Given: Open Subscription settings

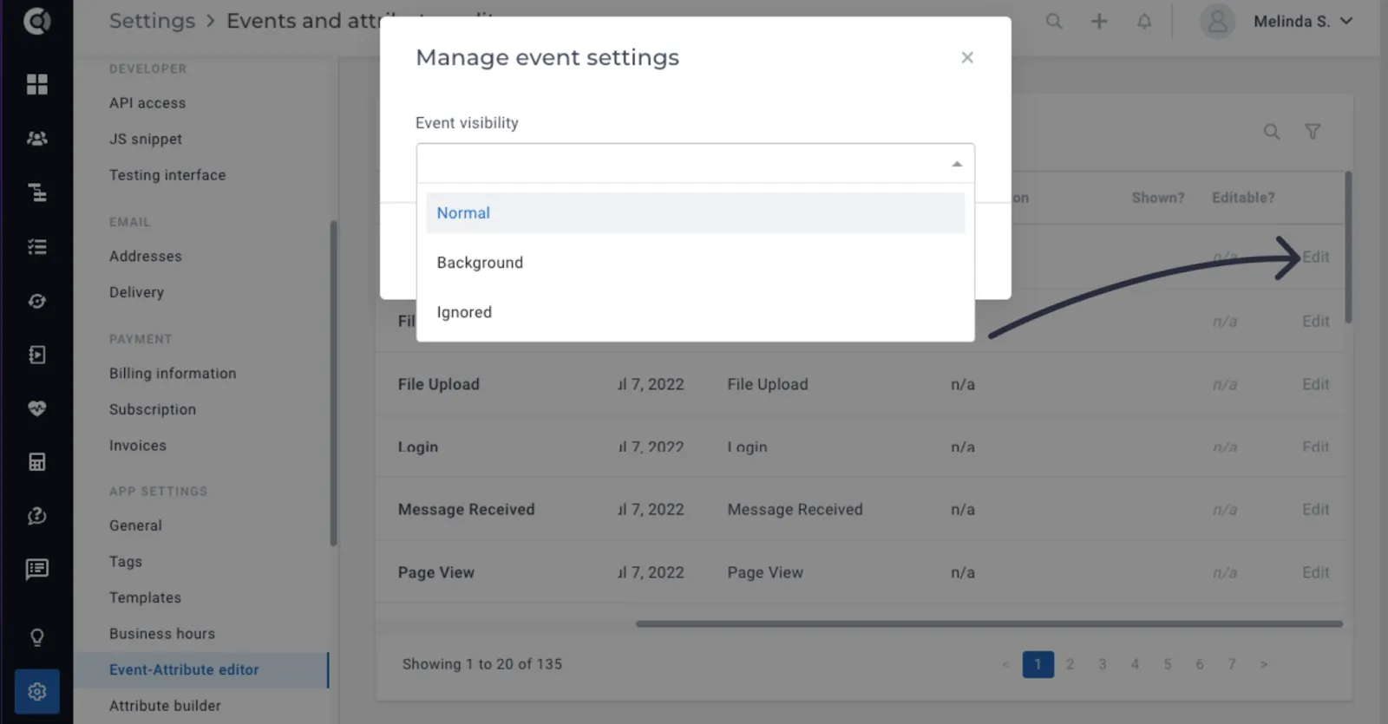Looking at the screenshot, I should (x=153, y=409).
